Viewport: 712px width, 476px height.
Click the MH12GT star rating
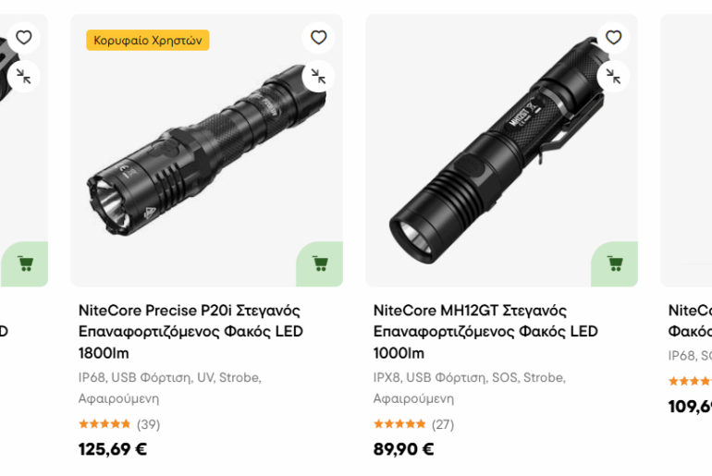coord(399,424)
